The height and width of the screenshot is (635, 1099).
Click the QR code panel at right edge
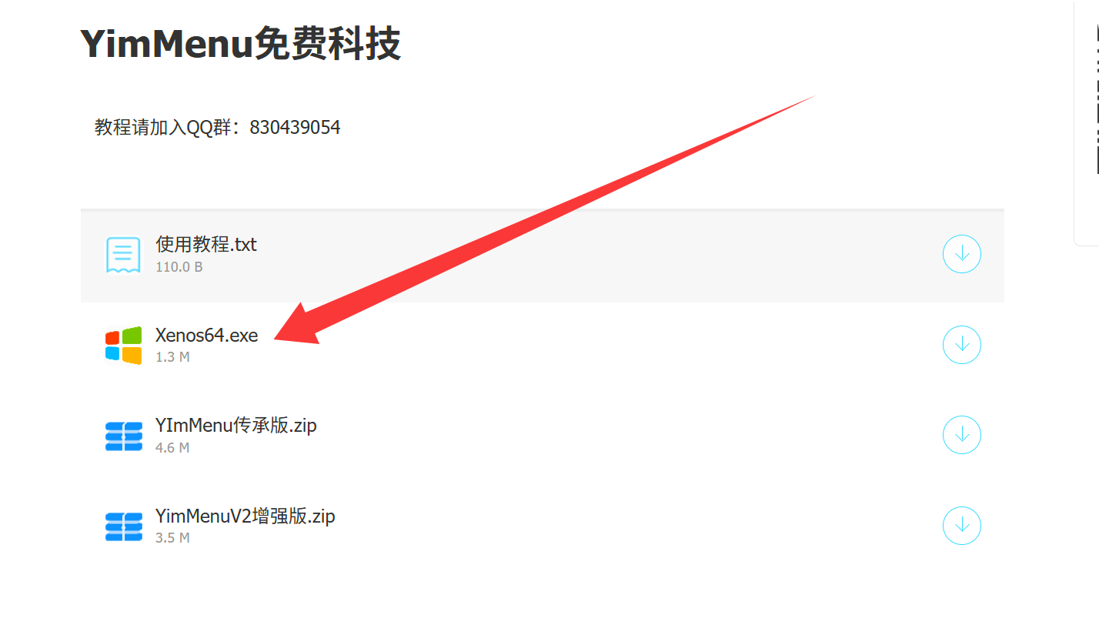(x=1087, y=123)
